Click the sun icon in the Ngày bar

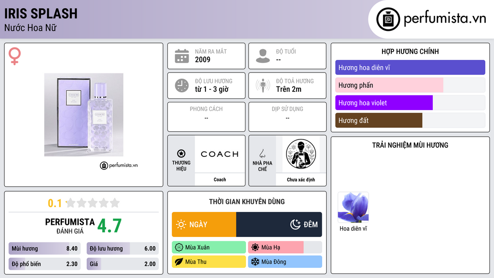(181, 224)
